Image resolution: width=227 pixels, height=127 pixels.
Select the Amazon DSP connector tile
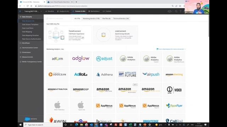(81, 90)
